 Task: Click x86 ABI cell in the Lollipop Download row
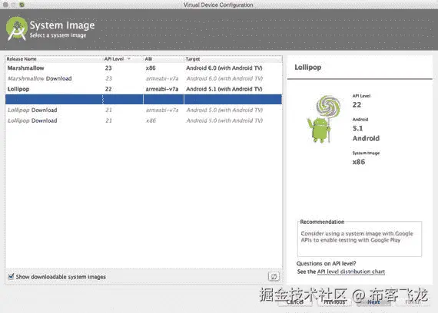(x=151, y=120)
